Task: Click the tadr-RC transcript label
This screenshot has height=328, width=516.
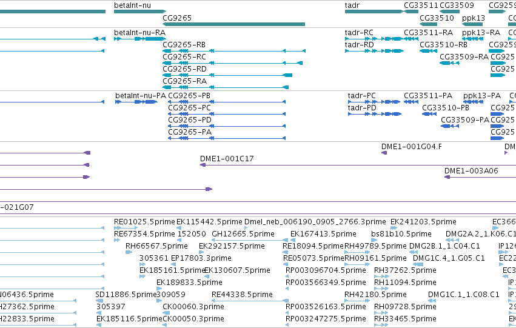Action: (359, 33)
